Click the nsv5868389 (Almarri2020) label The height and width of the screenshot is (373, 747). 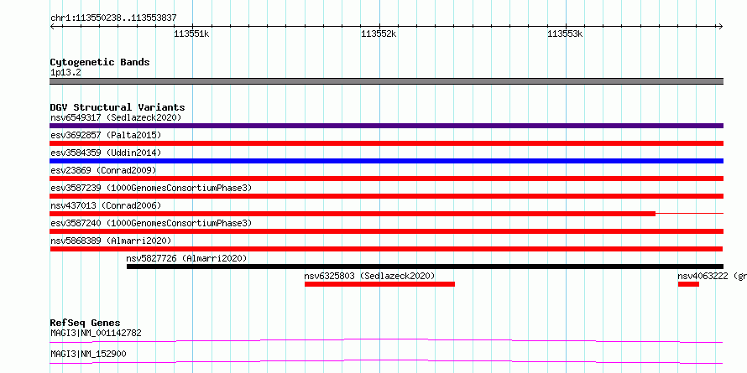111,241
